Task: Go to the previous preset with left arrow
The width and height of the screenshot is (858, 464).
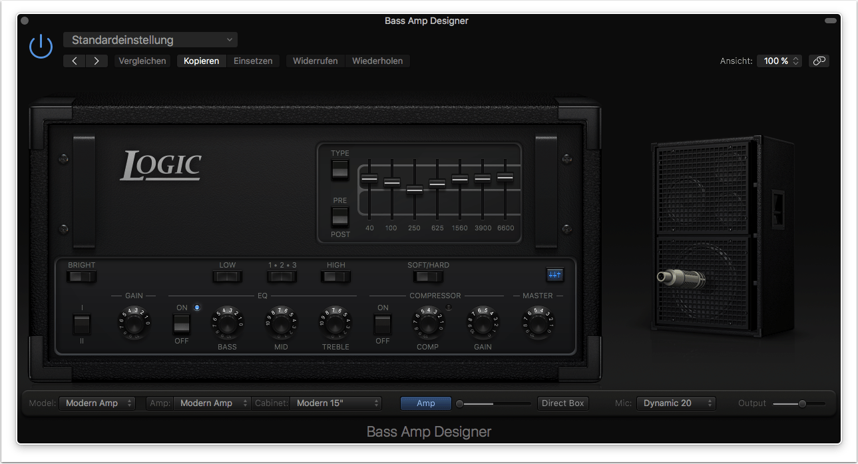Action: coord(75,61)
